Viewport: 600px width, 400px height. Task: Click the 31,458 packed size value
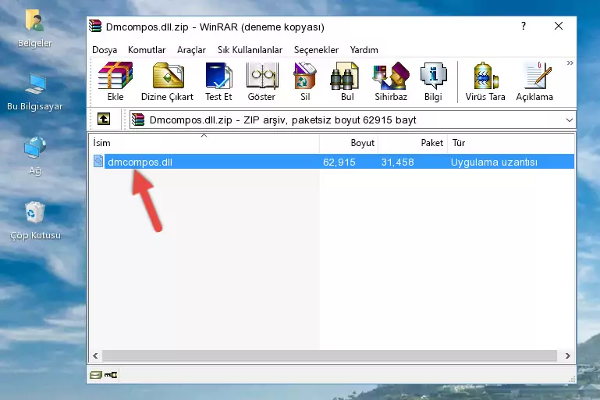[x=397, y=162]
